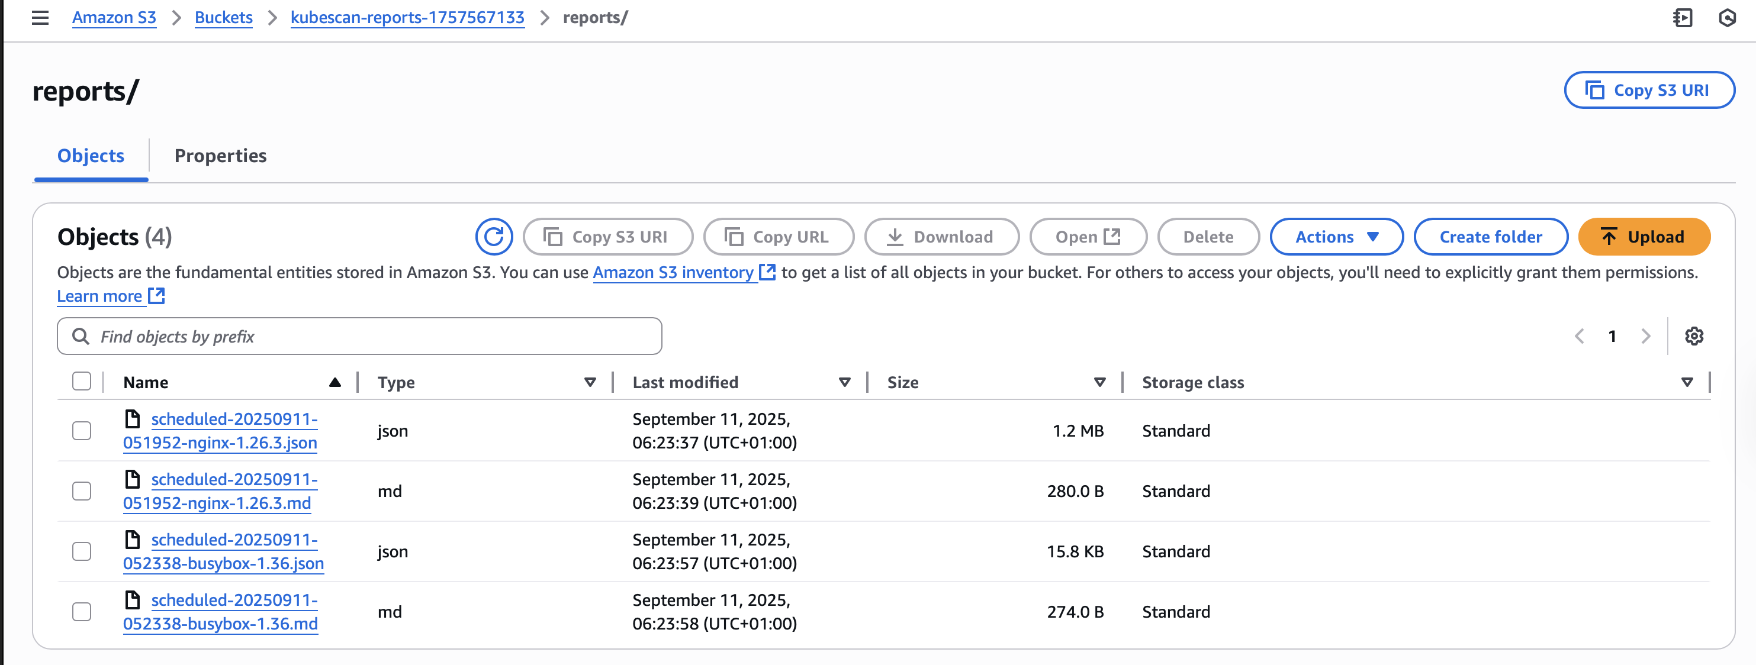1756x665 pixels.
Task: Open scheduled-20250911-051952-nginx-1.26.3.md object
Action: [x=220, y=490]
